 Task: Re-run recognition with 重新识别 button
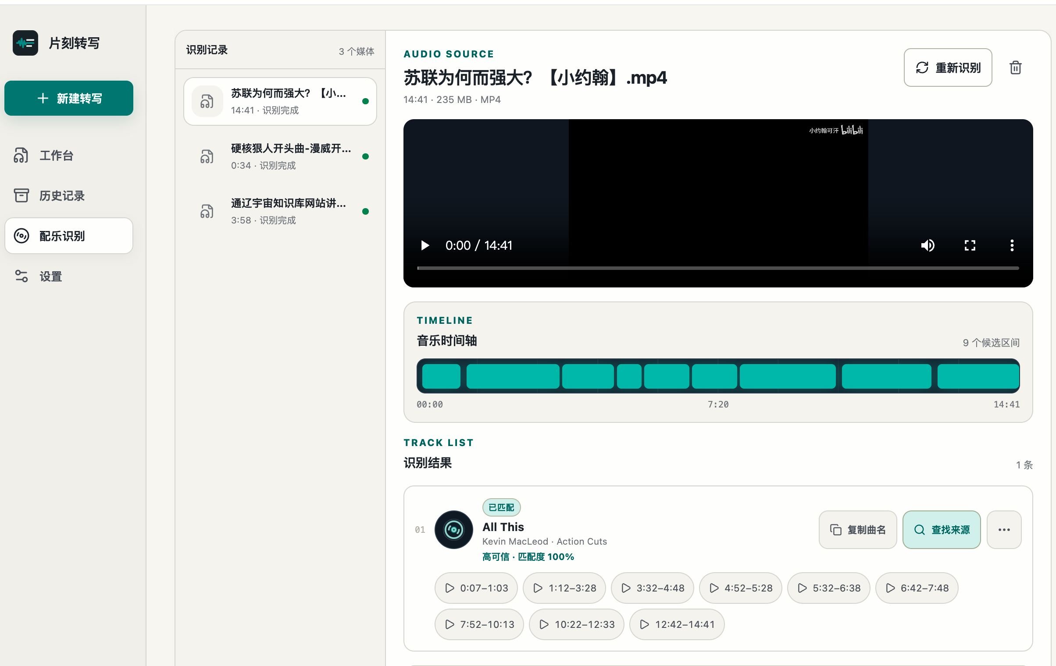click(x=948, y=67)
